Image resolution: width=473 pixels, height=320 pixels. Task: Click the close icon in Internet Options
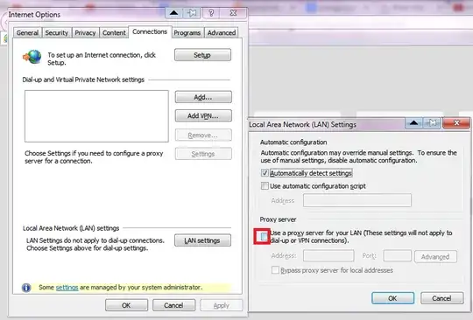coord(233,13)
